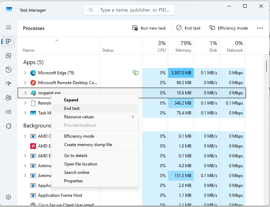The width and height of the screenshot is (270, 207).
Task: Select End task from context menu
Action: (x=95, y=108)
